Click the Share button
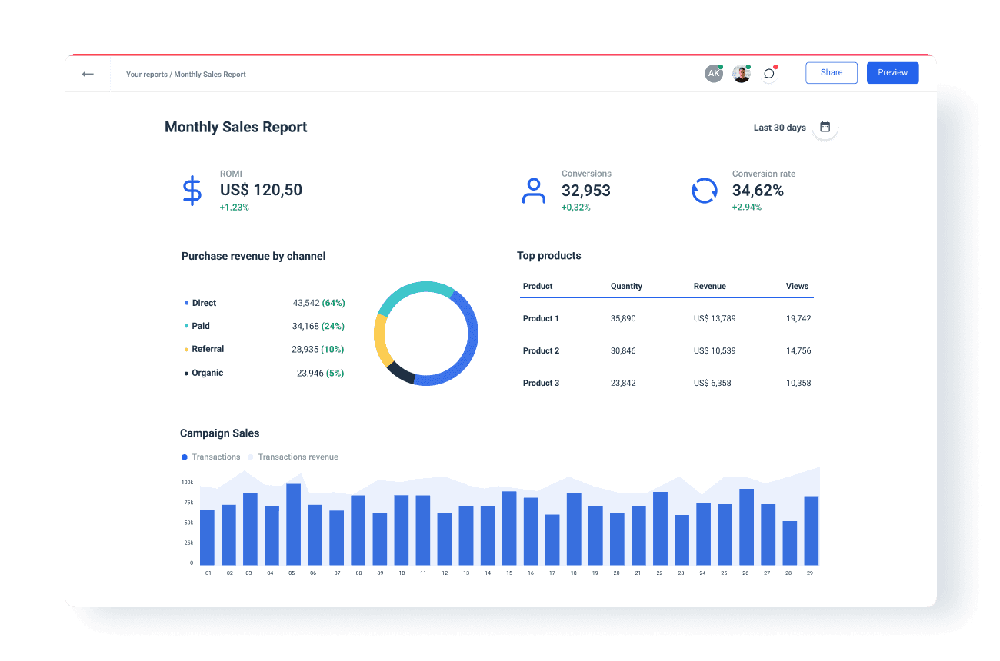Screen dimensions: 1000x661 pos(832,72)
